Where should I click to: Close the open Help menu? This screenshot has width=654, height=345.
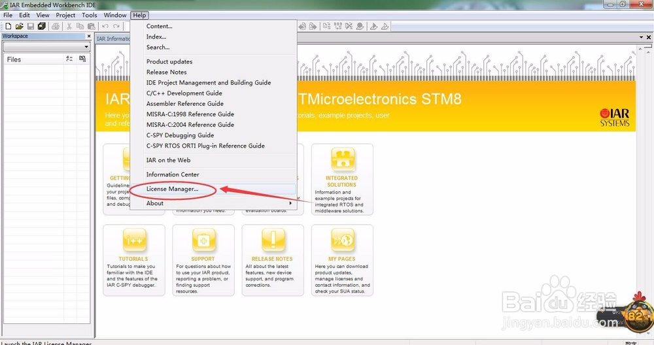(139, 15)
